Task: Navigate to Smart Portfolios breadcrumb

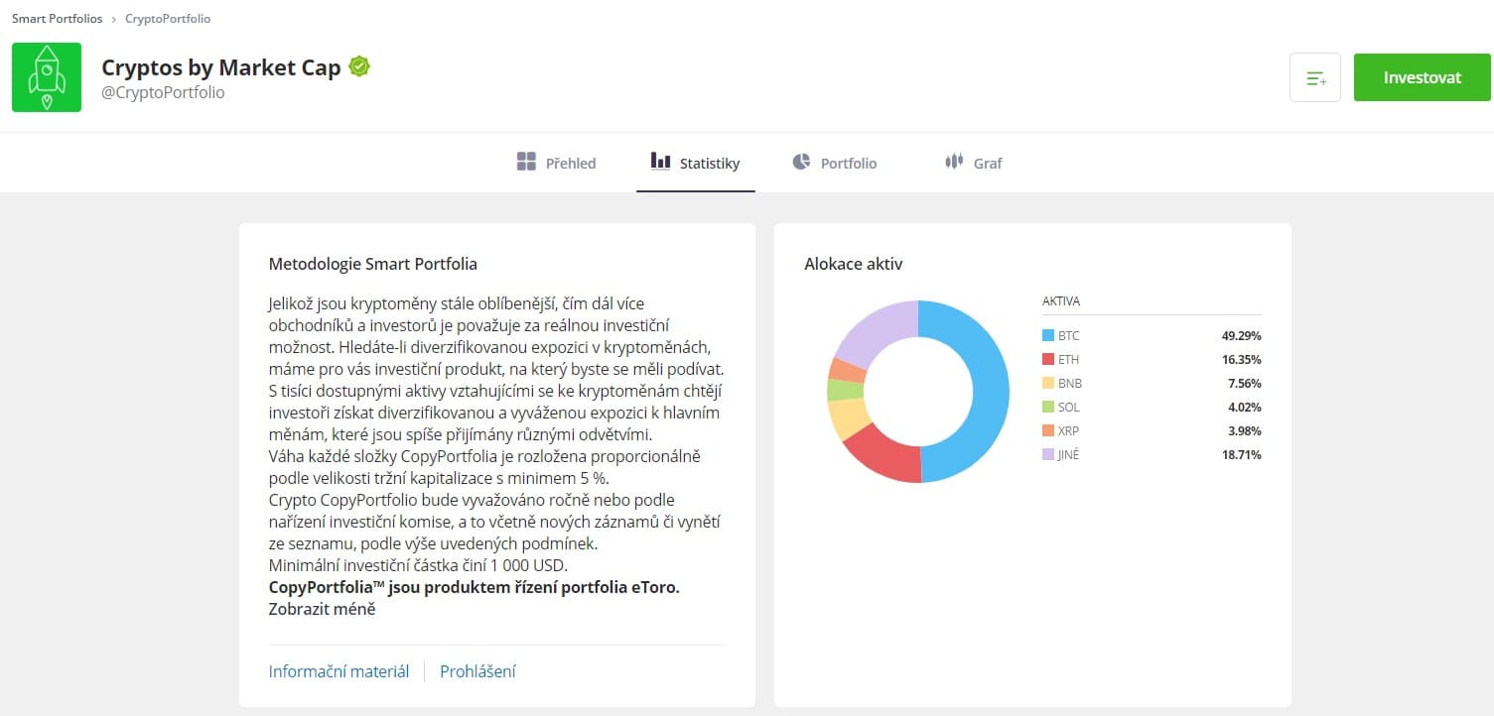Action: click(x=57, y=19)
